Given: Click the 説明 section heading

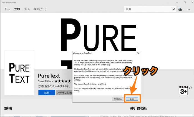Looking at the screenshot, I should click(8, 108).
